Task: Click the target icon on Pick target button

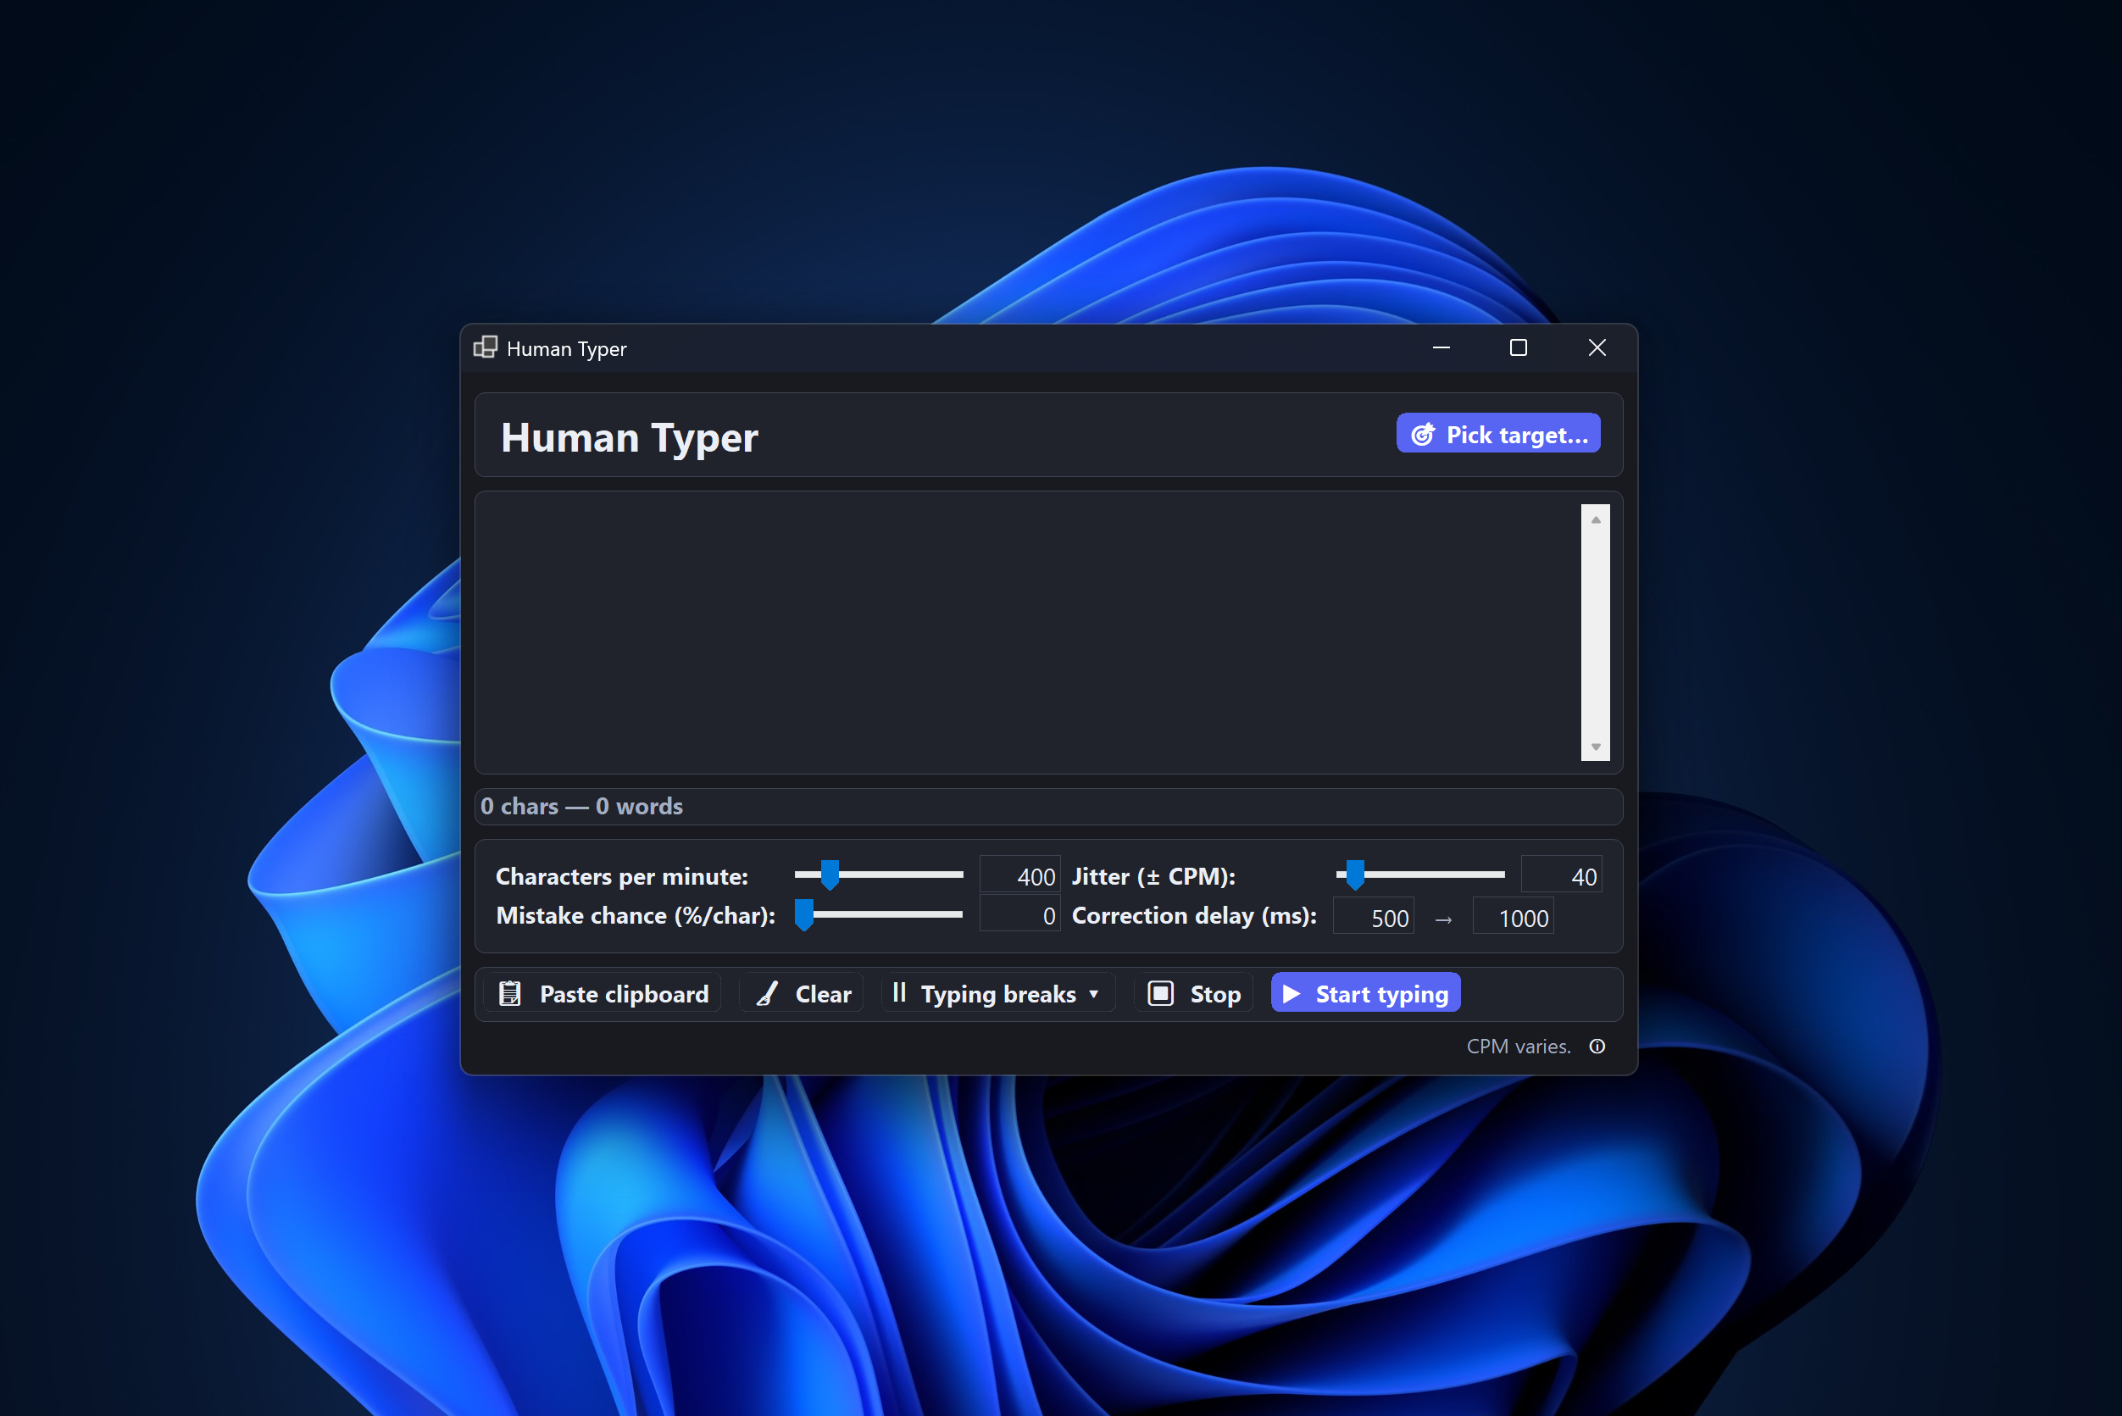Action: tap(1423, 434)
